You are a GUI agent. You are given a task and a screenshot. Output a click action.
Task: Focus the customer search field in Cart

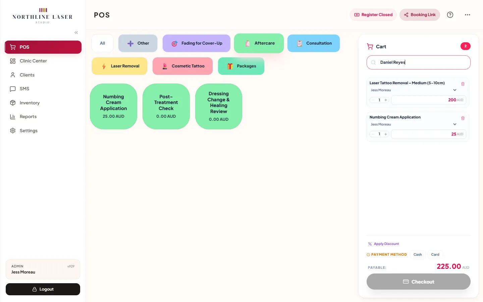(419, 62)
